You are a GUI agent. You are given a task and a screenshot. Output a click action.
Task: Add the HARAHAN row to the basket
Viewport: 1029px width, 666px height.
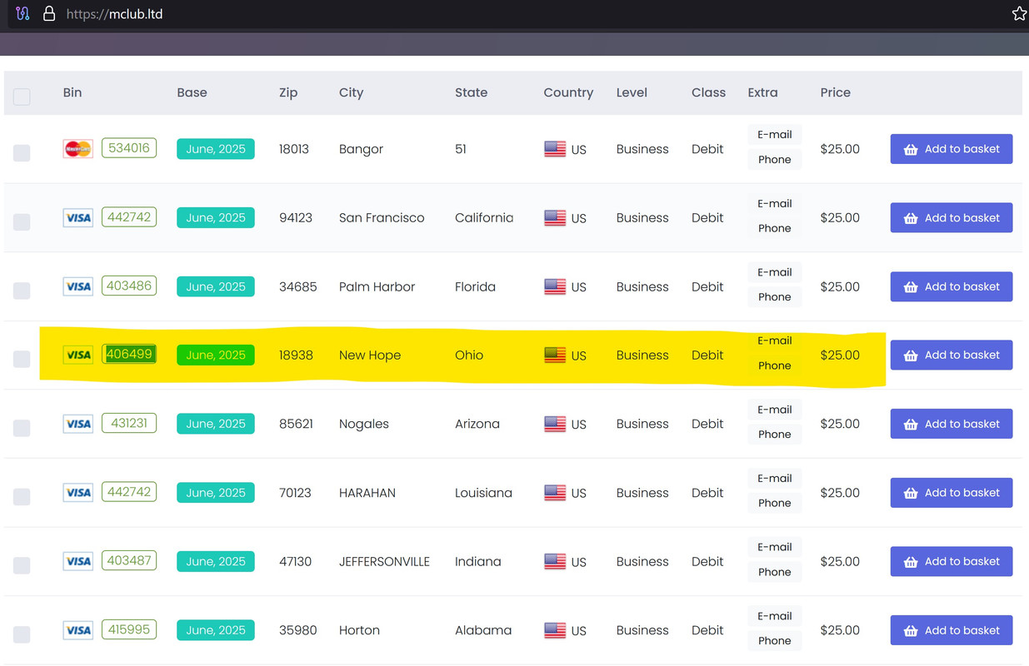point(952,492)
